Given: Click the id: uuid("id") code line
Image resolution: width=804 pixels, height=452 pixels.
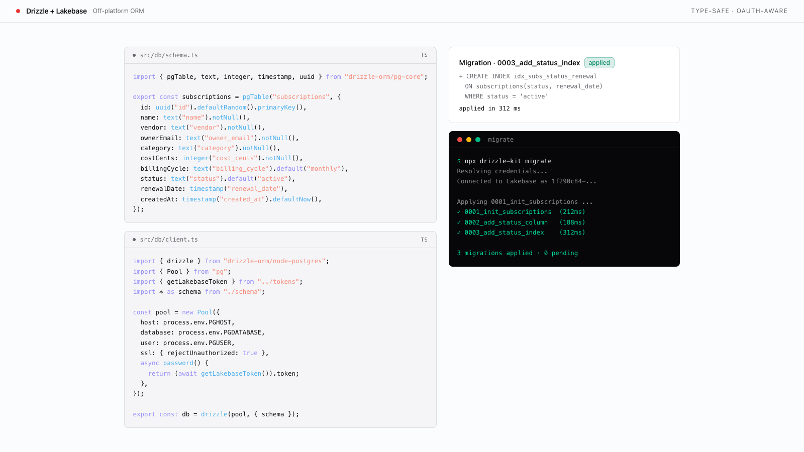Looking at the screenshot, I should [224, 107].
